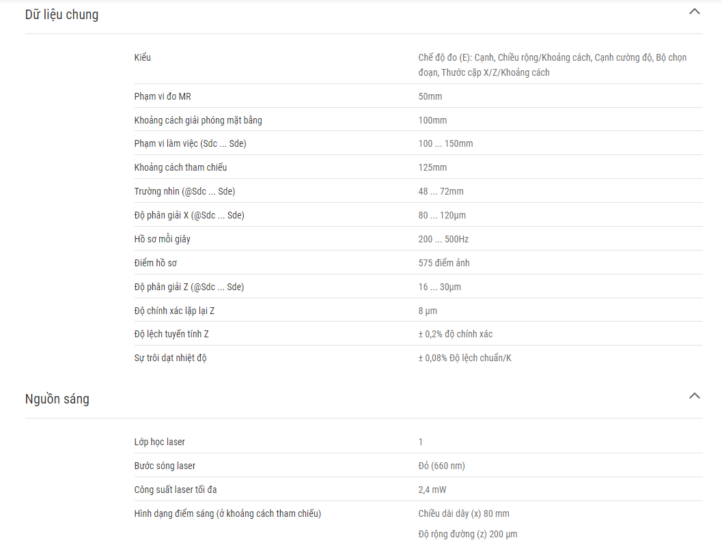722x551 pixels.
Task: Collapse the Dữ liệu chung section chevron
Action: pyautogui.click(x=695, y=12)
